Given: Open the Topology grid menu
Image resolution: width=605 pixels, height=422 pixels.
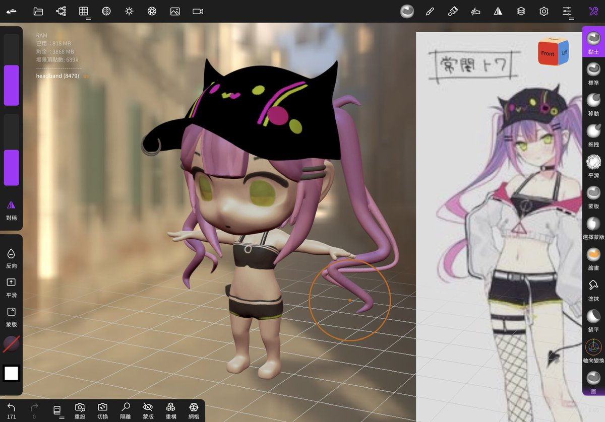Looking at the screenshot, I should (x=84, y=11).
